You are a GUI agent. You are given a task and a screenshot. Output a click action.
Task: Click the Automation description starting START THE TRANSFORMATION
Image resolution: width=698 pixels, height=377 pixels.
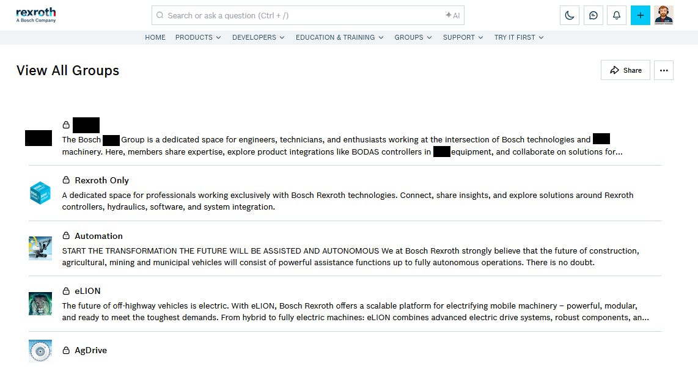pos(351,257)
